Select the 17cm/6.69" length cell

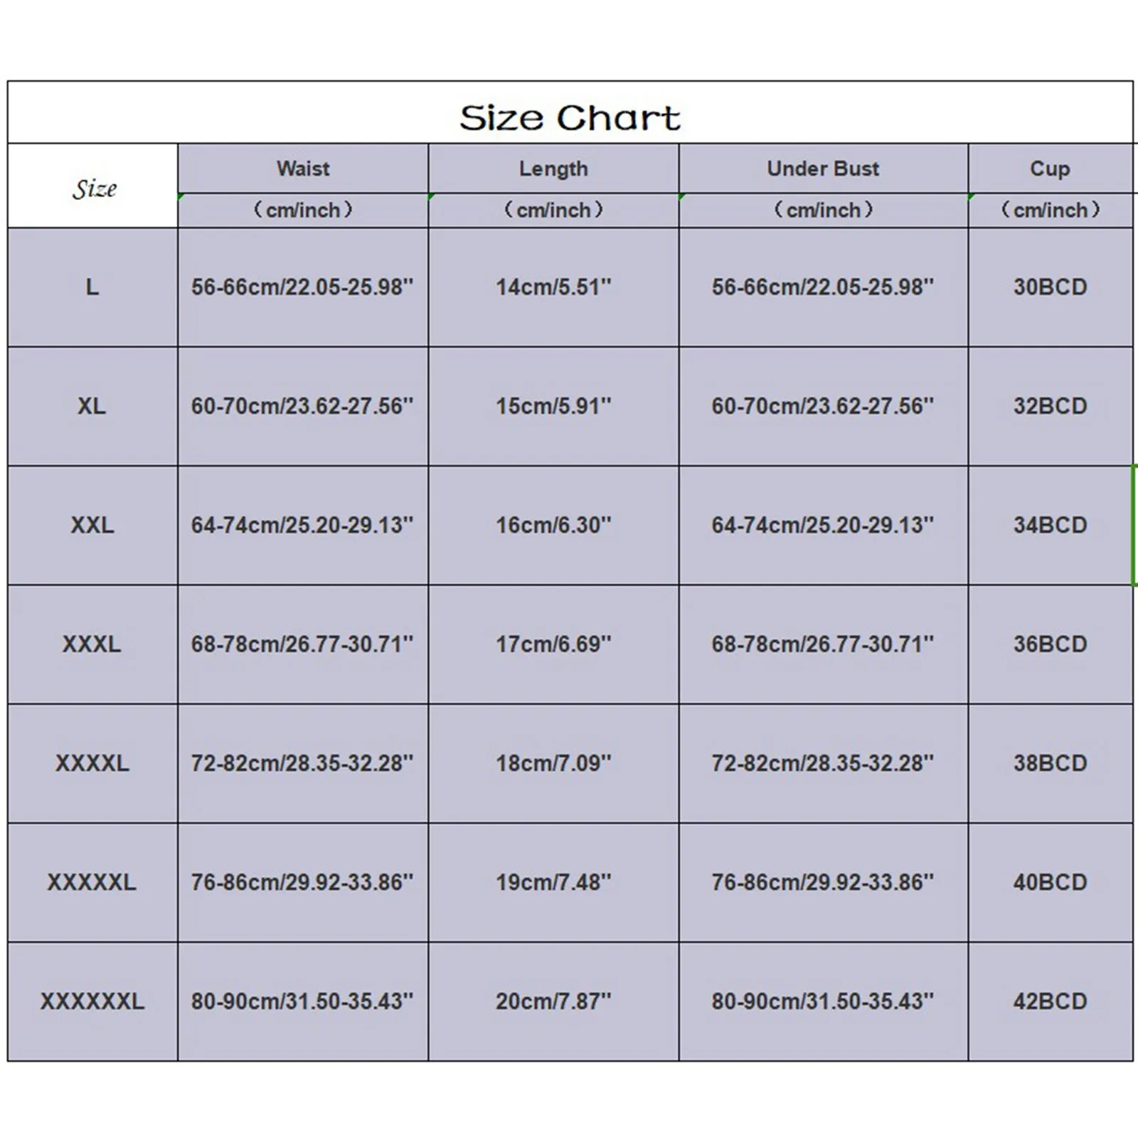553,644
